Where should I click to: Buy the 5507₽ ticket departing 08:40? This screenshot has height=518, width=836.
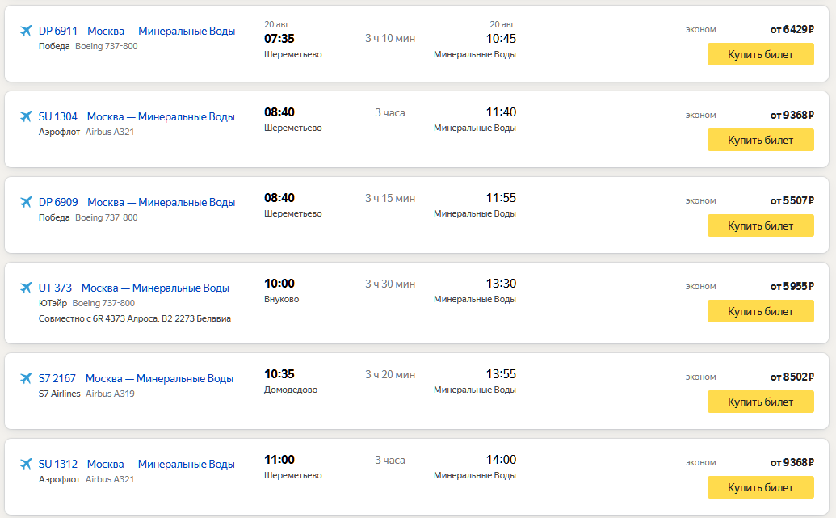pyautogui.click(x=760, y=226)
